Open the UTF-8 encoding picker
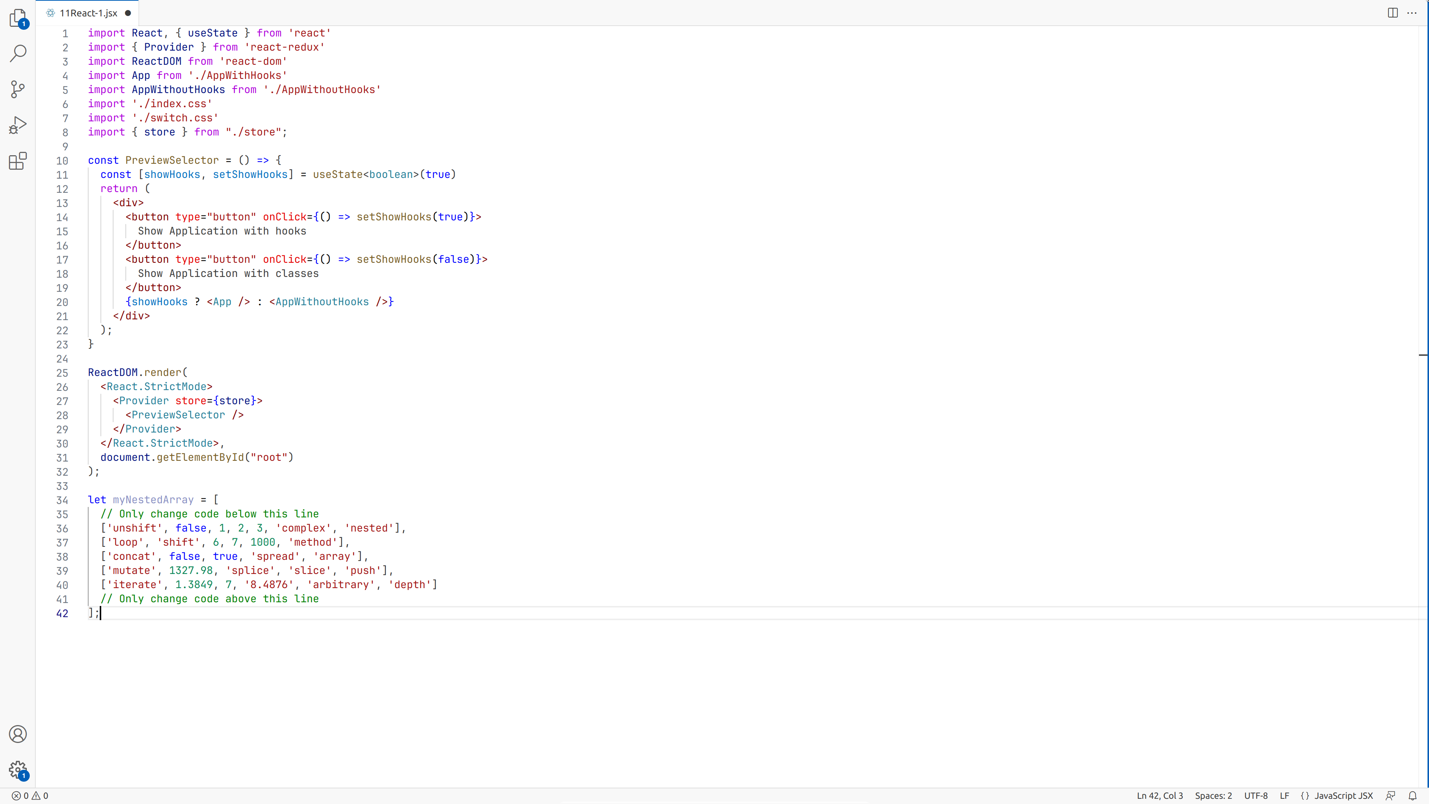Screen dimensions: 1429x804 tap(1256, 795)
